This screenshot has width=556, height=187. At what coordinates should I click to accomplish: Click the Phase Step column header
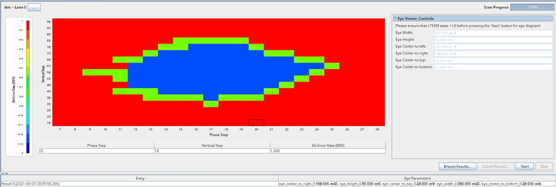(x=96, y=145)
